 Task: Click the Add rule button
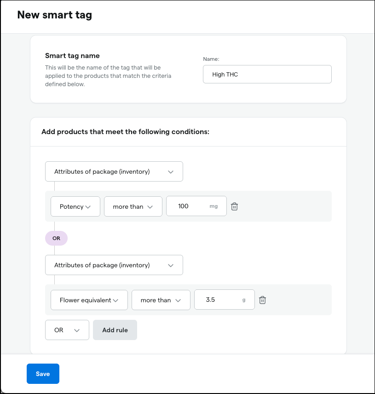pos(115,330)
